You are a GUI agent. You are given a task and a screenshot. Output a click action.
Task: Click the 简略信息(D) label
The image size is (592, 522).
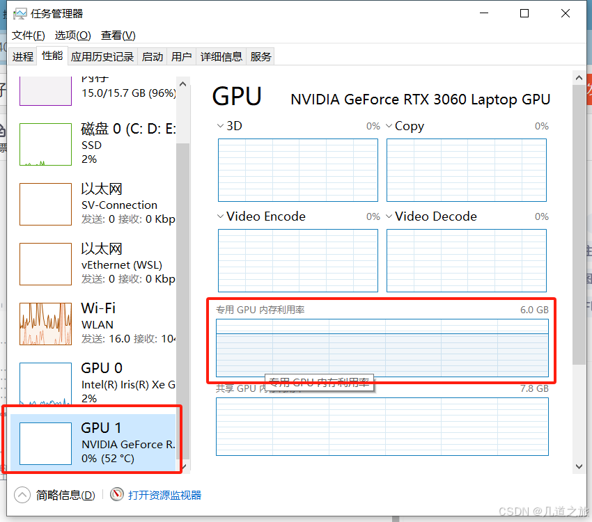coord(65,495)
